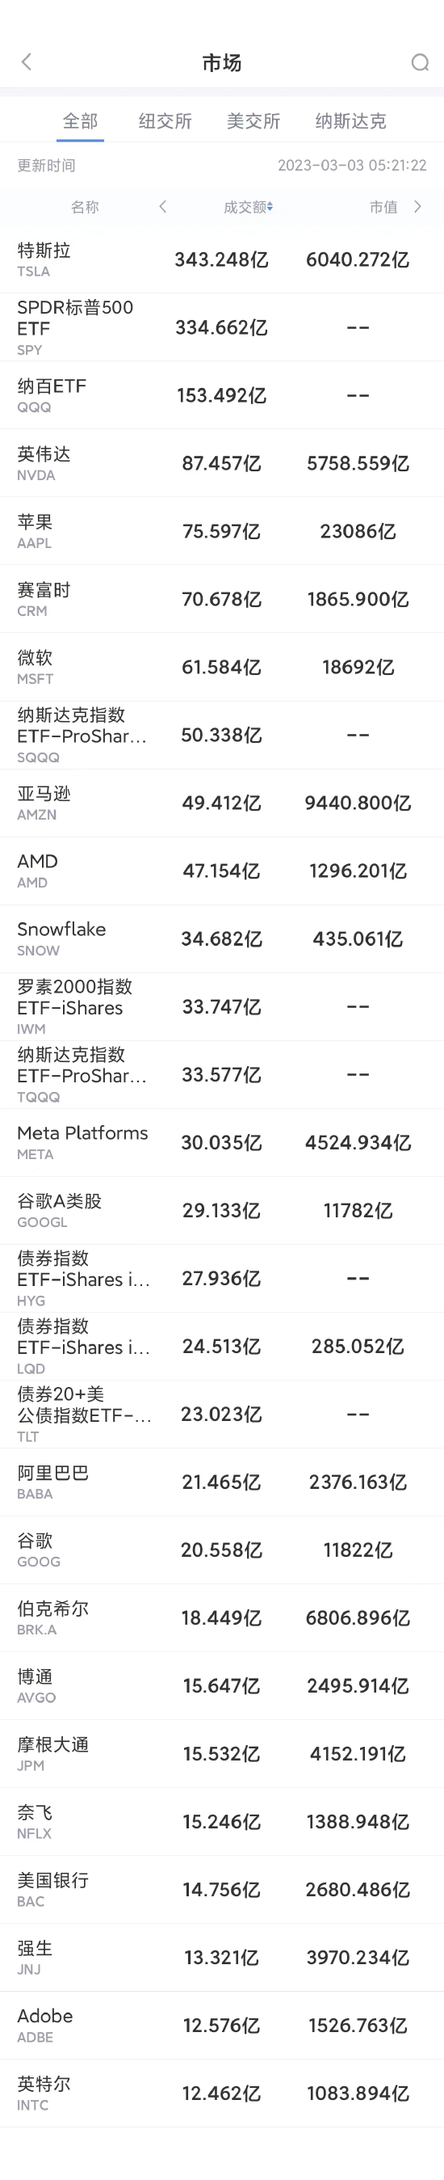Toggle the 成交额 sort arrows
This screenshot has height=2180, width=444.
[x=270, y=208]
